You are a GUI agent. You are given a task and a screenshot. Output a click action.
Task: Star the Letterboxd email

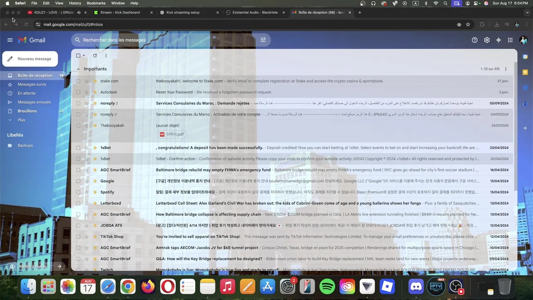pos(87,203)
